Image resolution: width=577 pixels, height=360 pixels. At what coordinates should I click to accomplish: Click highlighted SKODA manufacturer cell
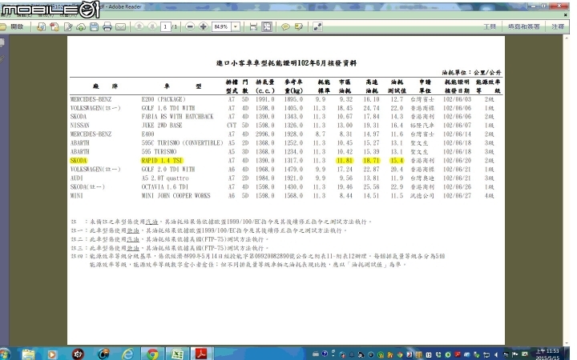[x=79, y=161]
